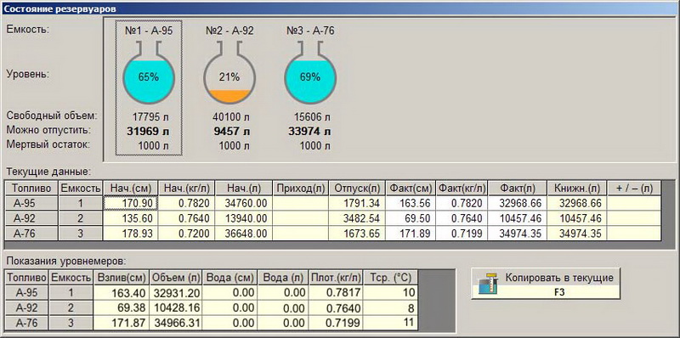Click the Отпуск(л) cell 3482.54
Image resolution: width=680 pixels, height=338 pixels.
357,218
